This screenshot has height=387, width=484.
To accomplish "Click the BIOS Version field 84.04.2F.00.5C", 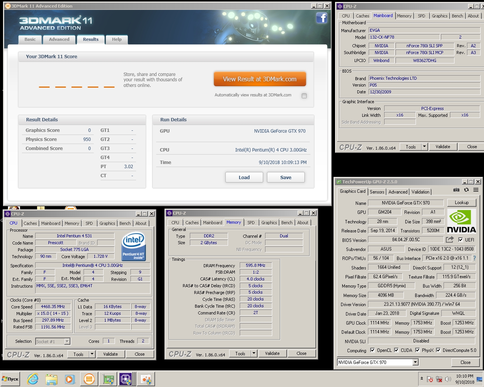I will (x=406, y=240).
